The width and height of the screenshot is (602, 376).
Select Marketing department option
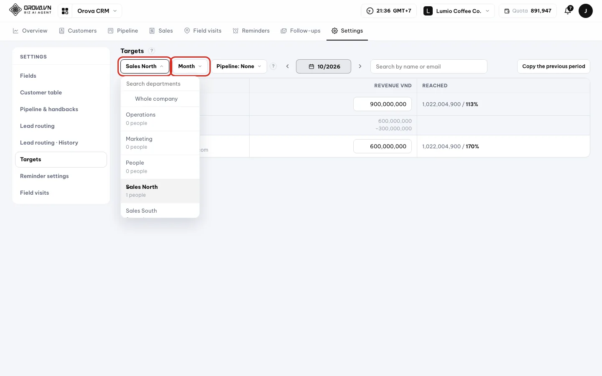(x=160, y=143)
